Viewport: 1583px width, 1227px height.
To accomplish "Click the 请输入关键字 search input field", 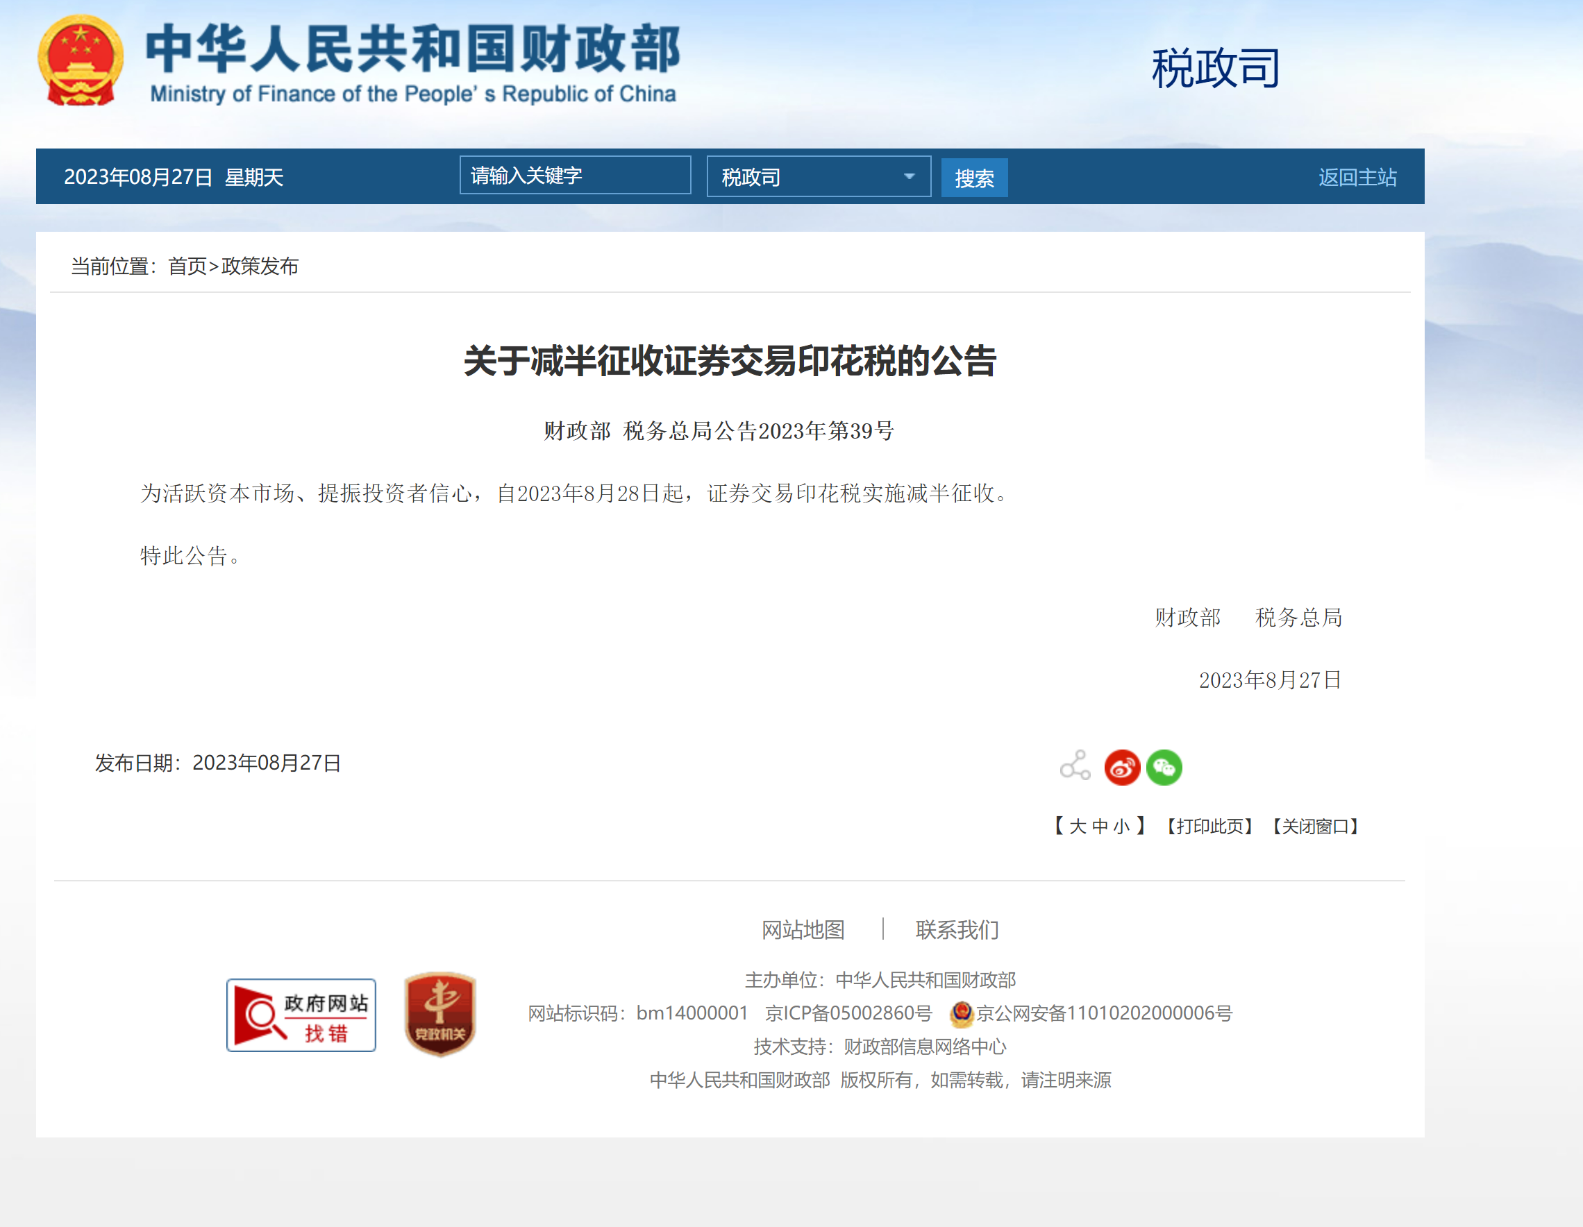I will (575, 176).
